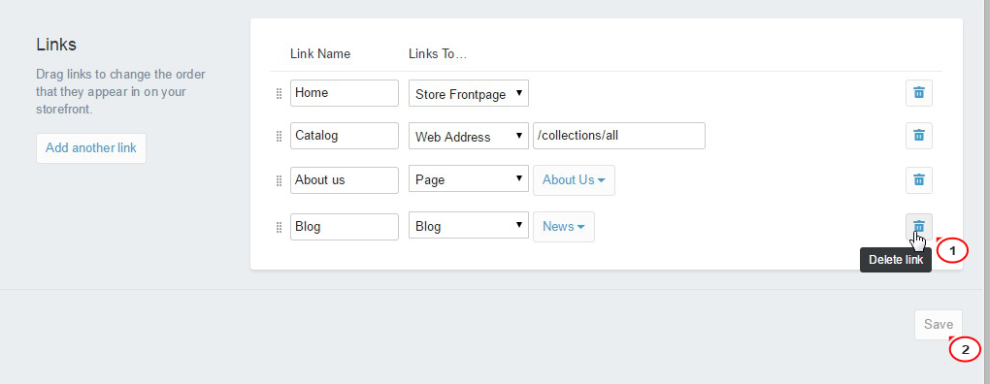Viewport: 990px width, 384px height.
Task: Grab the drag handle for Blog row
Action: coord(280,227)
